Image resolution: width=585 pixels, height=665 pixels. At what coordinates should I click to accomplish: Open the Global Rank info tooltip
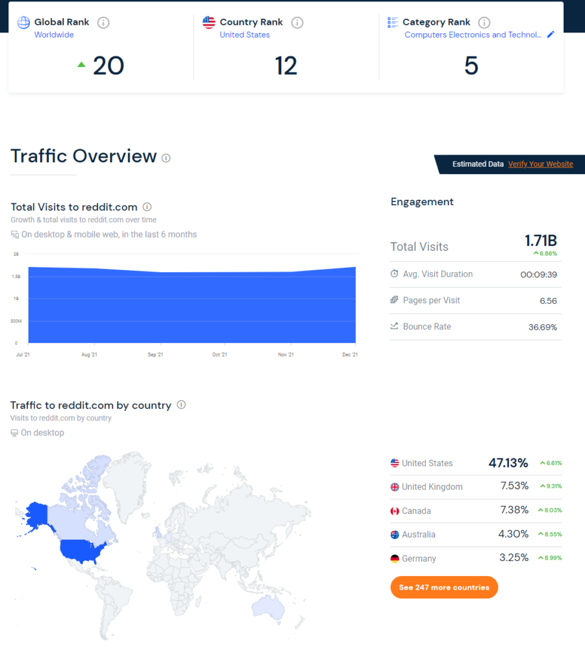(103, 22)
